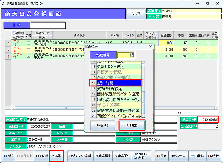
Task: Toggle the 公開 checkbox in row 1
Action: click(x=28, y=43)
